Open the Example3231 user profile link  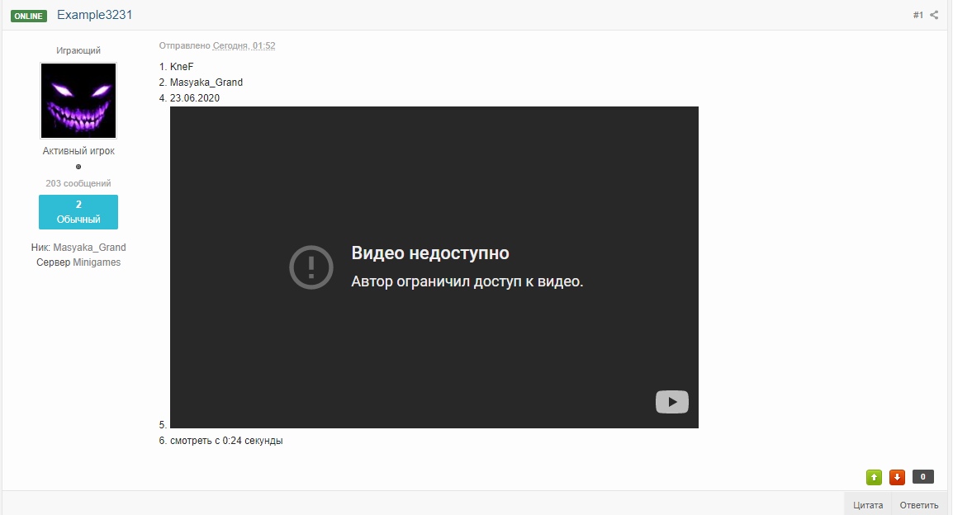point(94,15)
